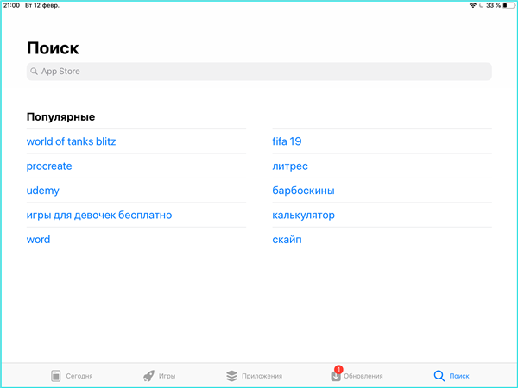Tap барбоскины suggestion
This screenshot has height=388, width=518.
click(303, 191)
